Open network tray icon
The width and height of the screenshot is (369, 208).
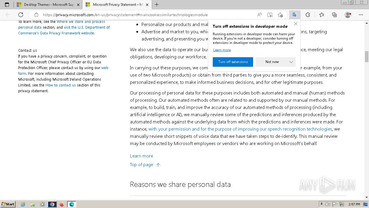tap(342, 204)
